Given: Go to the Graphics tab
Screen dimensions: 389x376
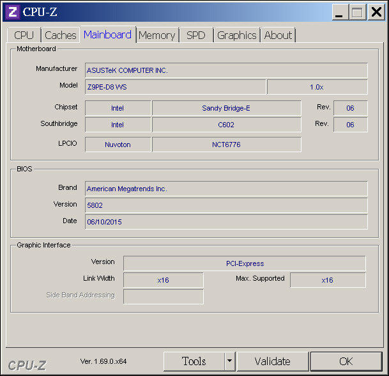Looking at the screenshot, I should click(237, 35).
